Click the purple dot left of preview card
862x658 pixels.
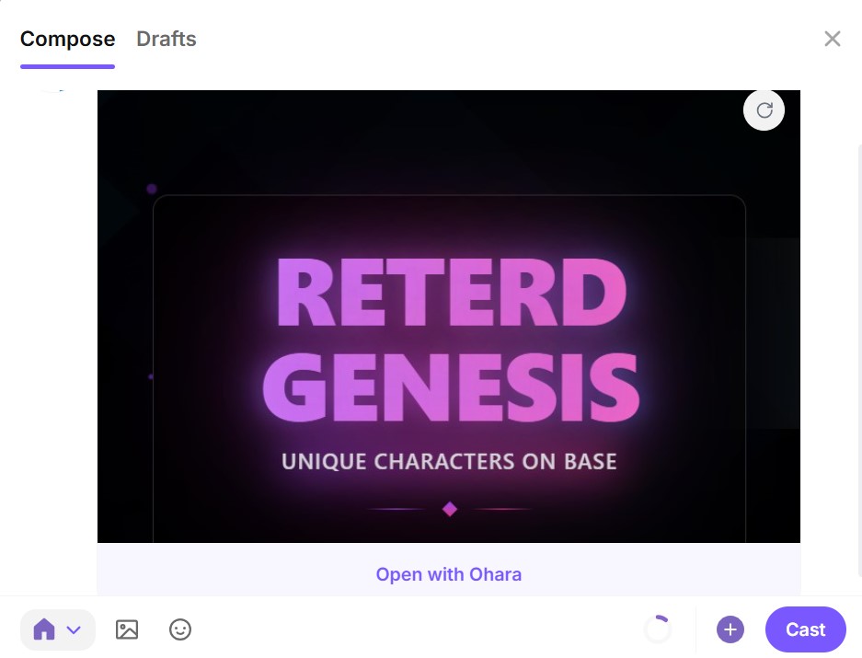point(152,189)
